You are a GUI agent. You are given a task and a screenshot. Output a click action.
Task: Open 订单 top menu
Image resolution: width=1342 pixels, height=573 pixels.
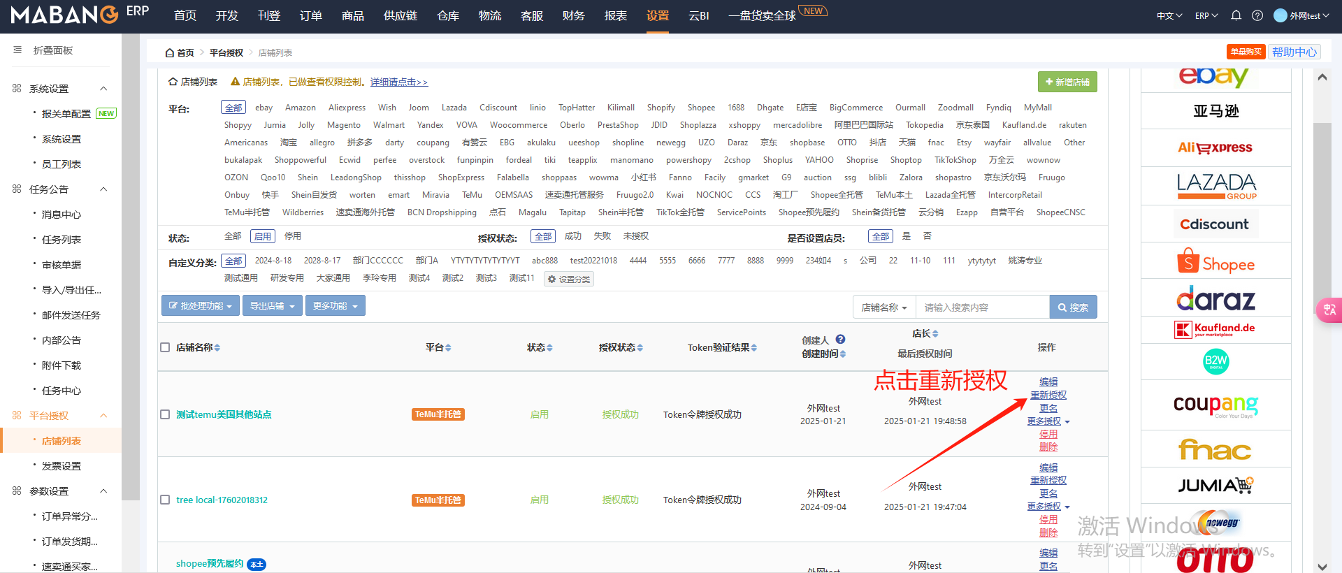311,15
